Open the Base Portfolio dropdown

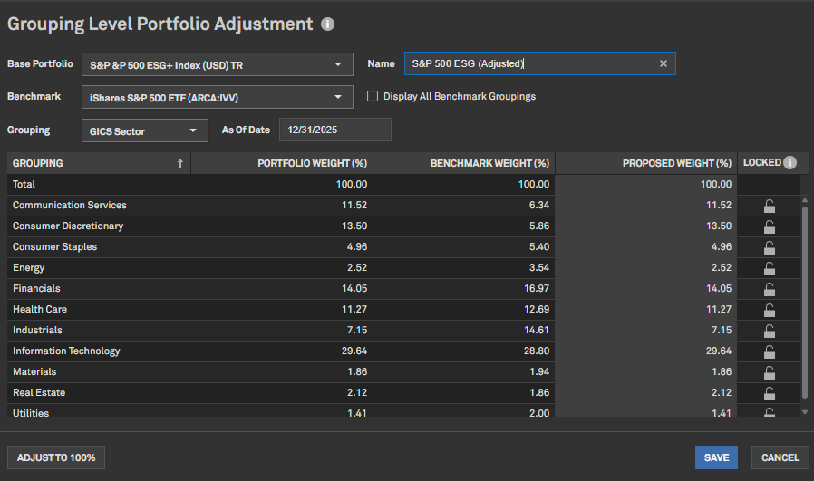pos(217,64)
